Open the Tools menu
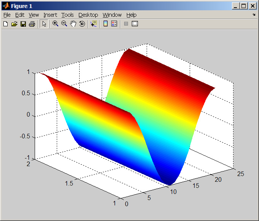259x221 pixels. coord(67,15)
